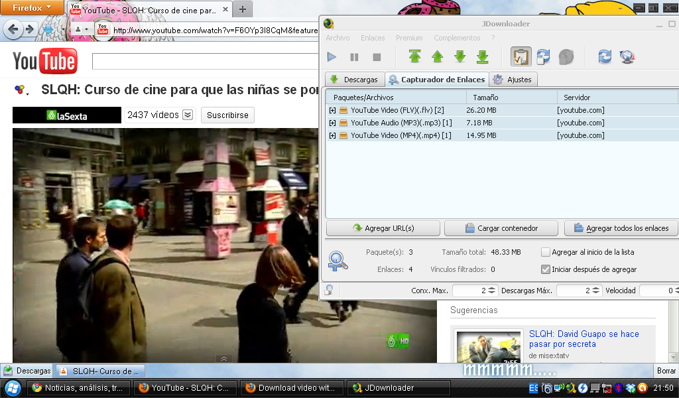Image resolution: width=679 pixels, height=398 pixels.
Task: Click the Tamaño column header
Action: coord(511,98)
